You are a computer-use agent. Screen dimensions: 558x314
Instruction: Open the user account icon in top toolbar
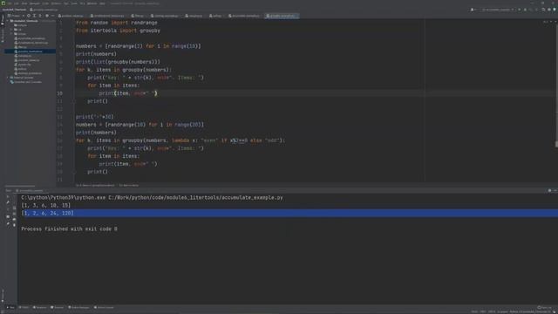[473, 10]
